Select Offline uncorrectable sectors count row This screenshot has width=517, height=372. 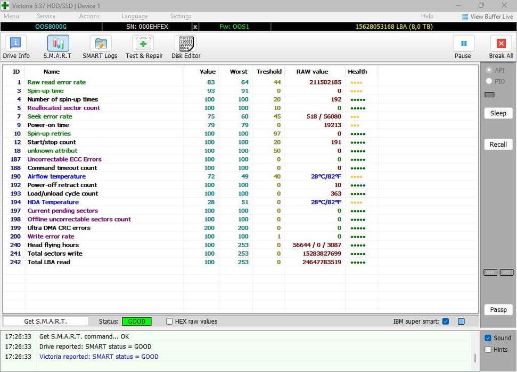240,219
